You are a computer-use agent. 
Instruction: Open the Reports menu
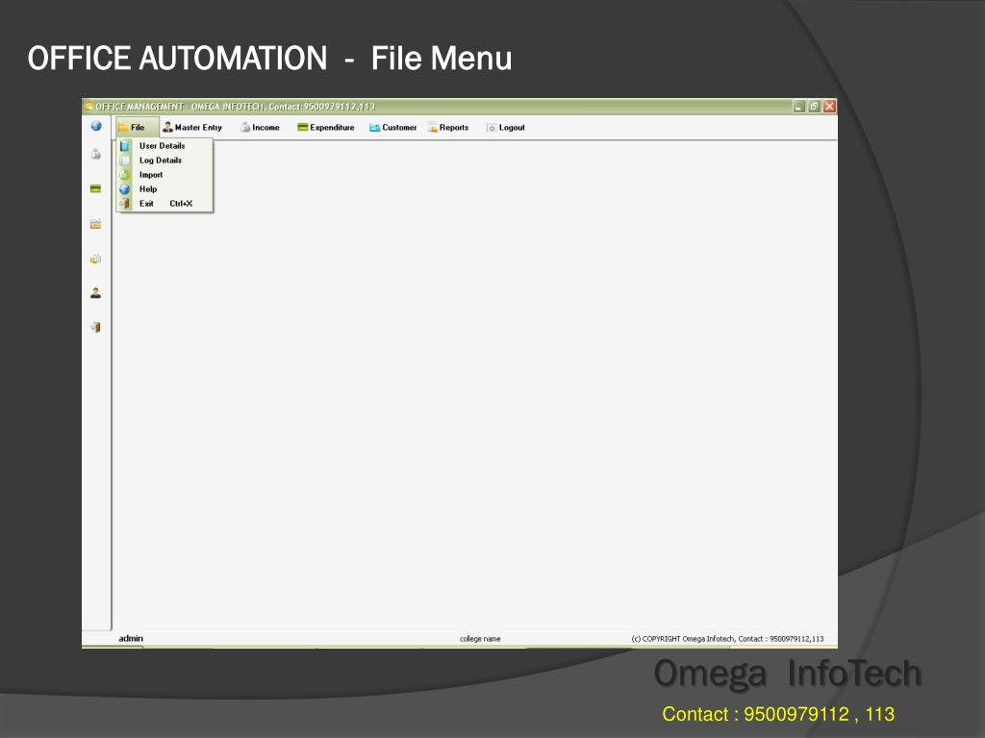448,128
